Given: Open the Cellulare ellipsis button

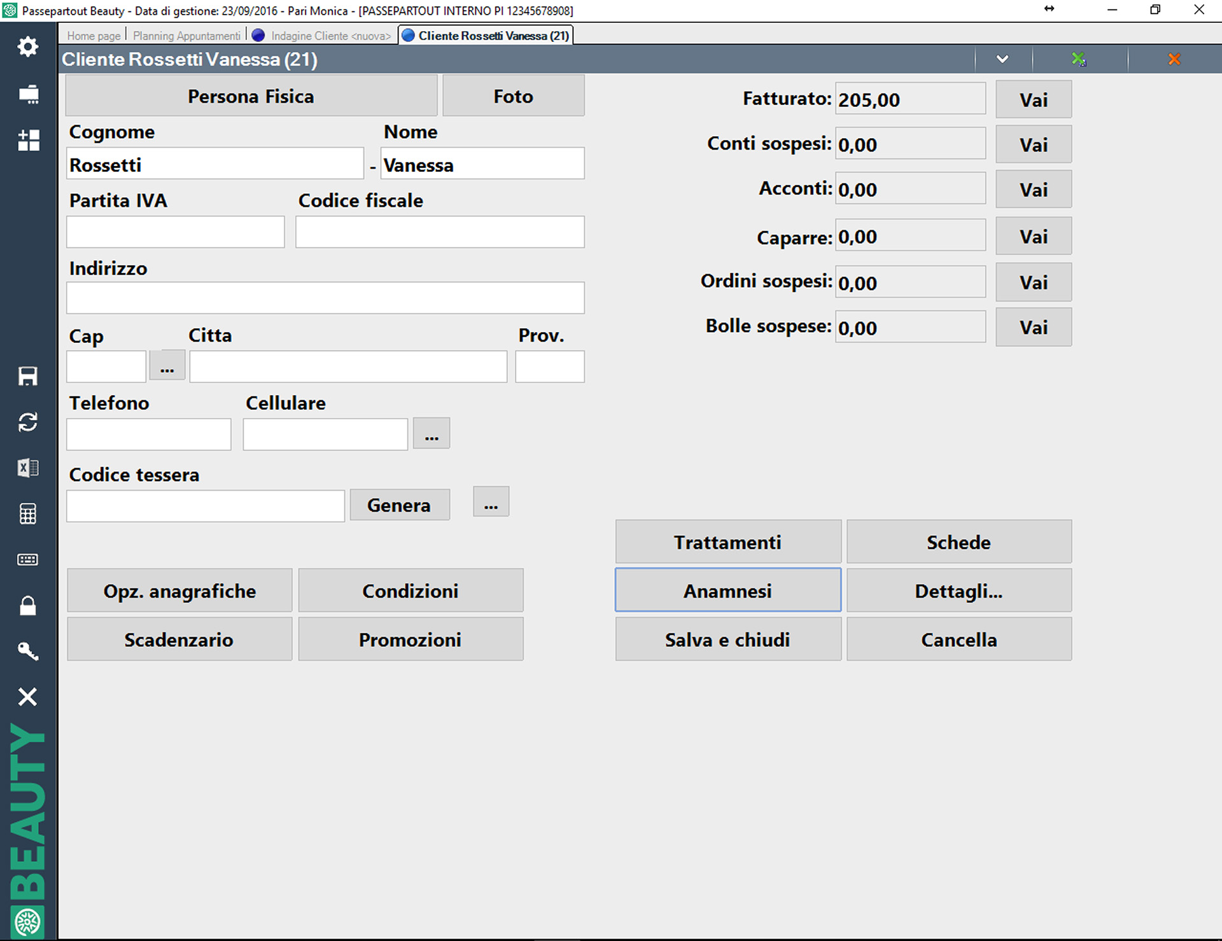Looking at the screenshot, I should click(432, 433).
